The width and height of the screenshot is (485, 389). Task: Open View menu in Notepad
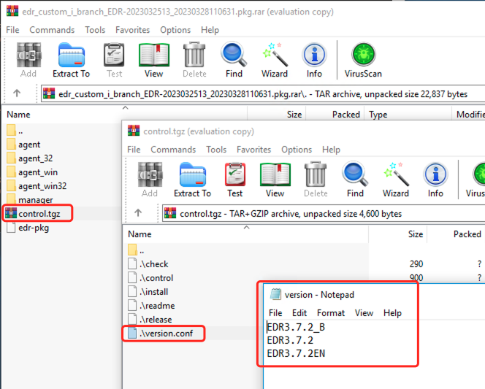(x=364, y=313)
